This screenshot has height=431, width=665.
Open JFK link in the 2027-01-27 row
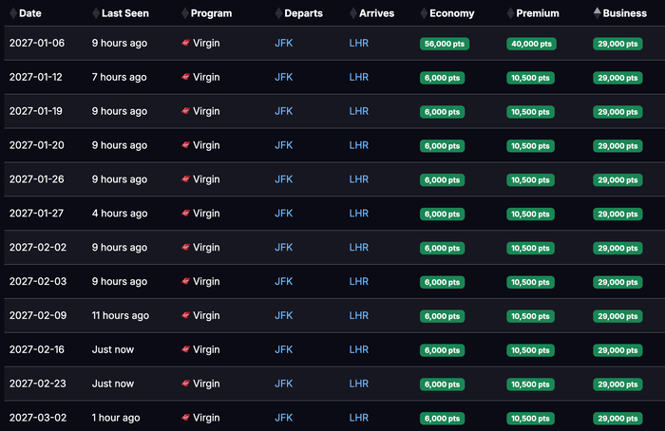pyautogui.click(x=284, y=214)
